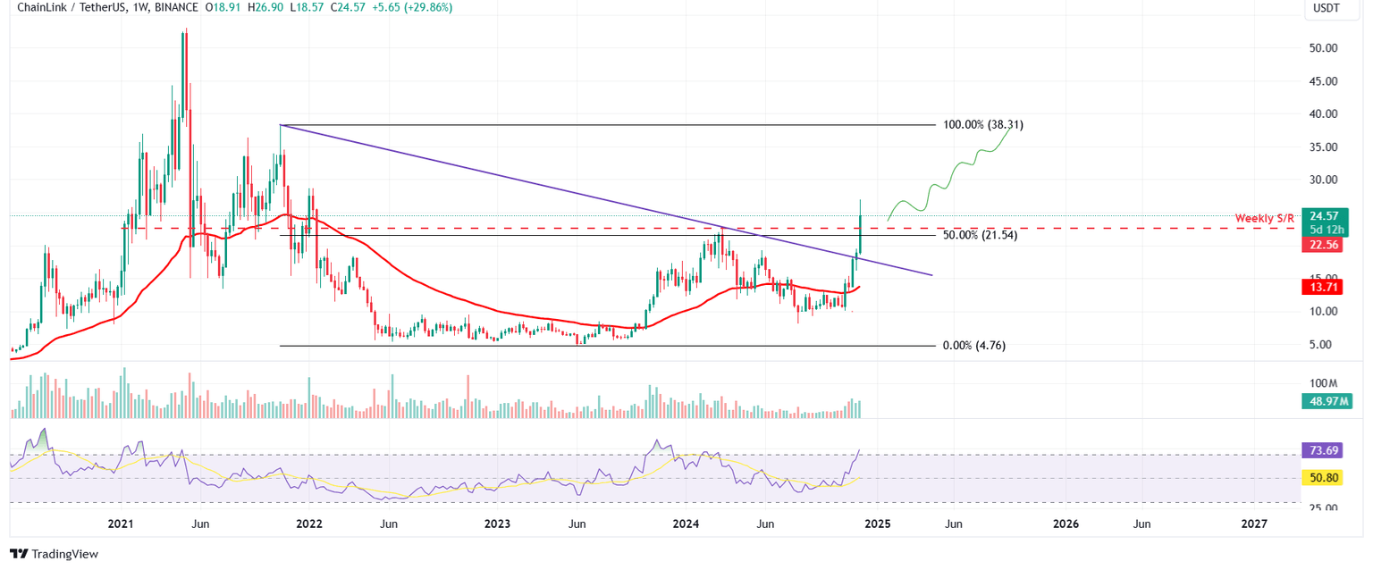Click the 5d 12h countdown label
1373x570 pixels.
1325,230
